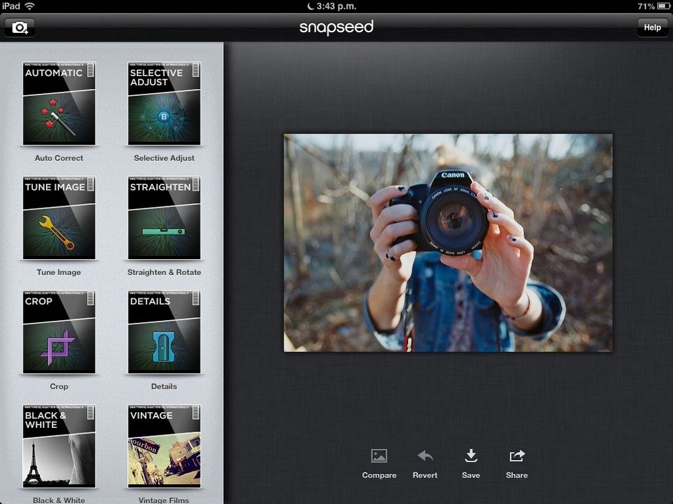
Task: Open the Details sharpener tile
Action: pyautogui.click(x=164, y=332)
